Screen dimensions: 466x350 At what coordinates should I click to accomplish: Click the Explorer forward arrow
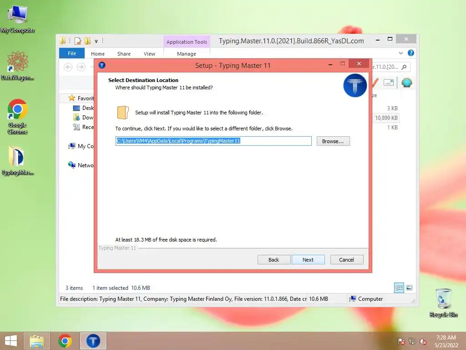pos(81,67)
